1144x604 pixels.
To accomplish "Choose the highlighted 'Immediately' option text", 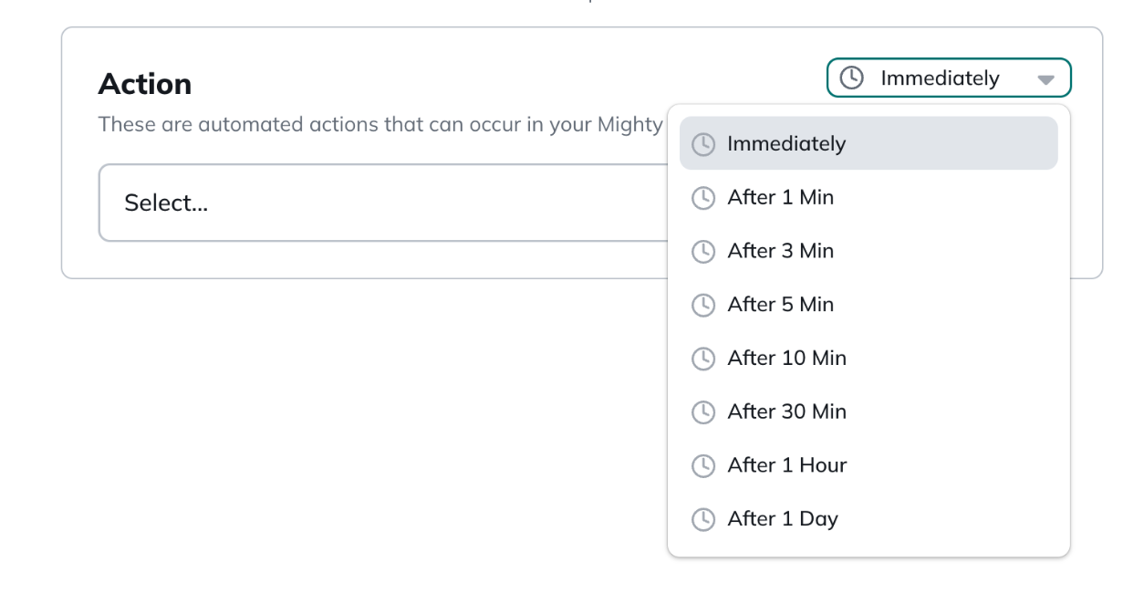I will [x=786, y=144].
